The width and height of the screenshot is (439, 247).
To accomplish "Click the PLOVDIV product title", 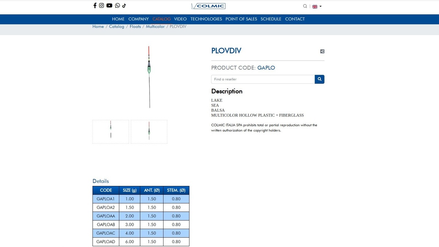I will pos(226,51).
